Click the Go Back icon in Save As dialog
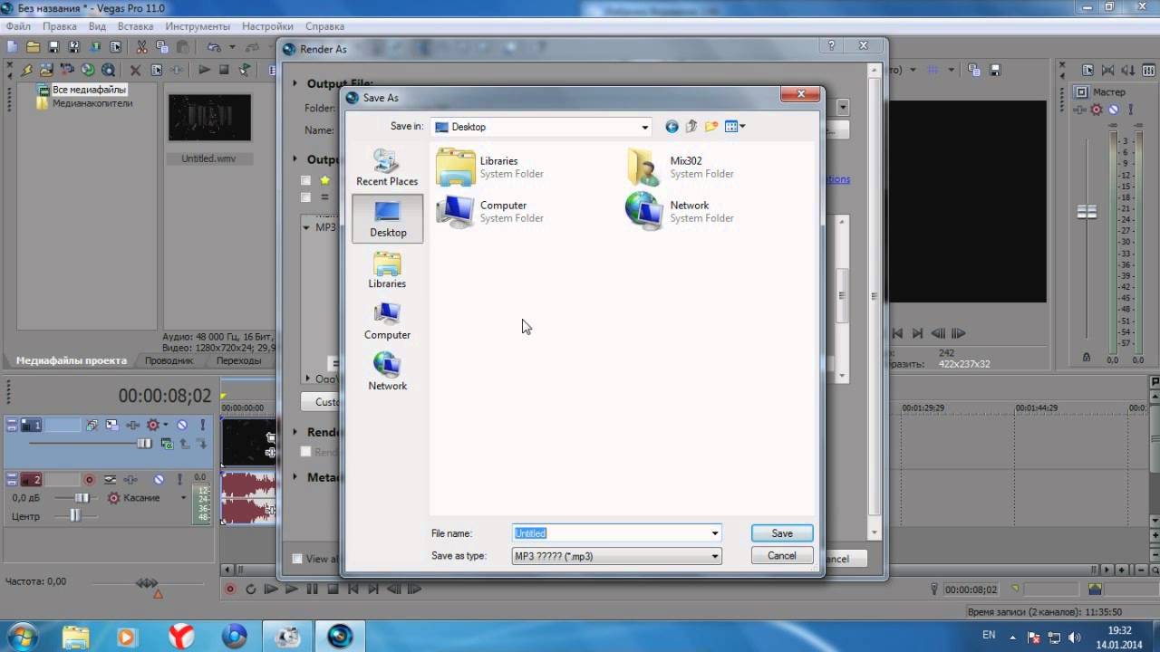Viewport: 1160px width, 652px height. point(672,127)
